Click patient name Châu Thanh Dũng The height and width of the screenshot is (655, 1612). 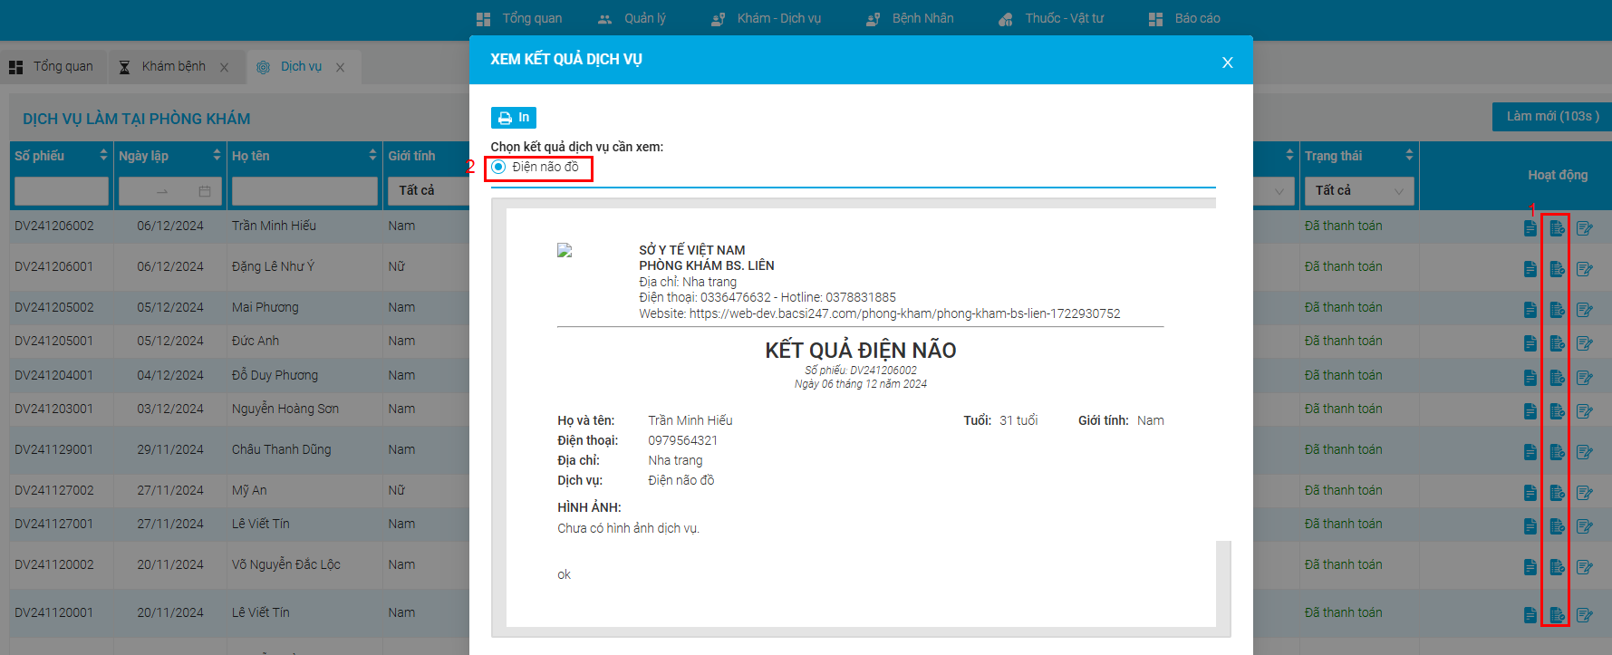click(281, 449)
